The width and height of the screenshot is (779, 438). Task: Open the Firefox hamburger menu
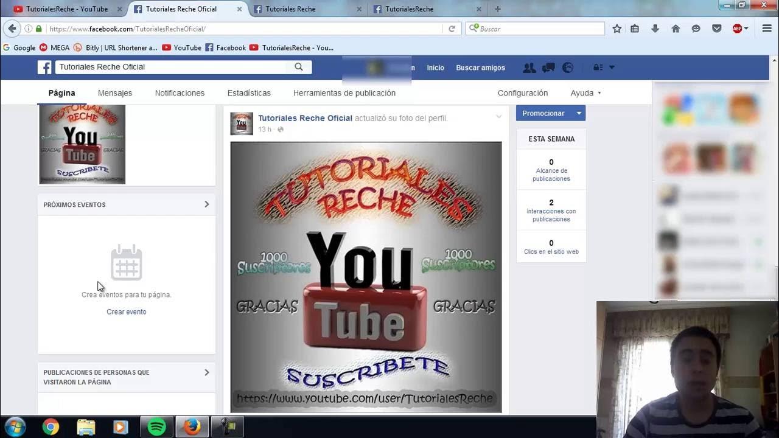766,28
